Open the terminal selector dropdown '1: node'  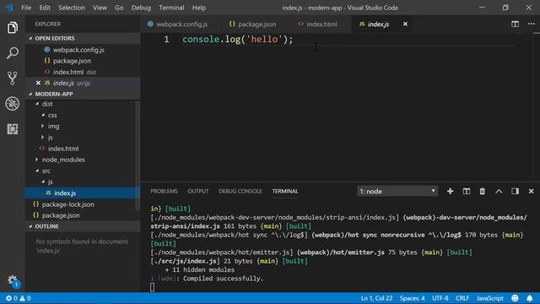click(397, 192)
